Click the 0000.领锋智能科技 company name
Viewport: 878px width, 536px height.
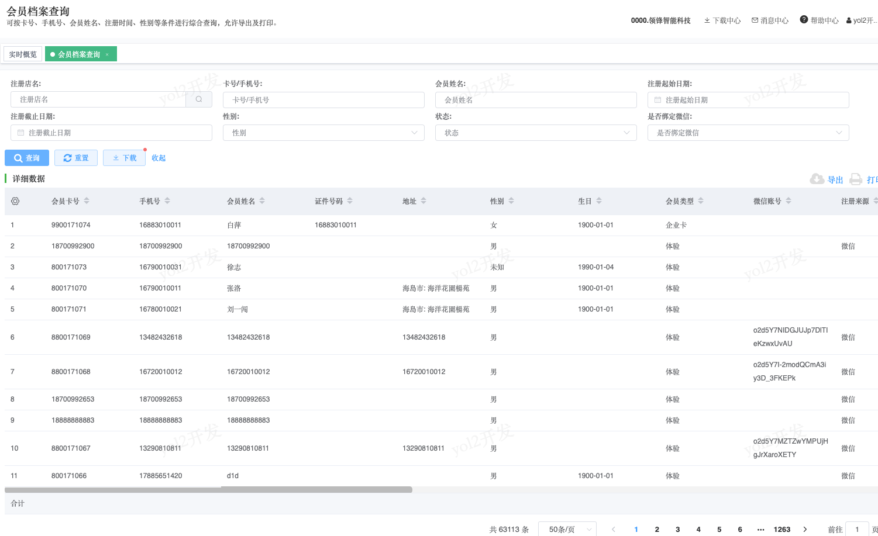tap(661, 20)
